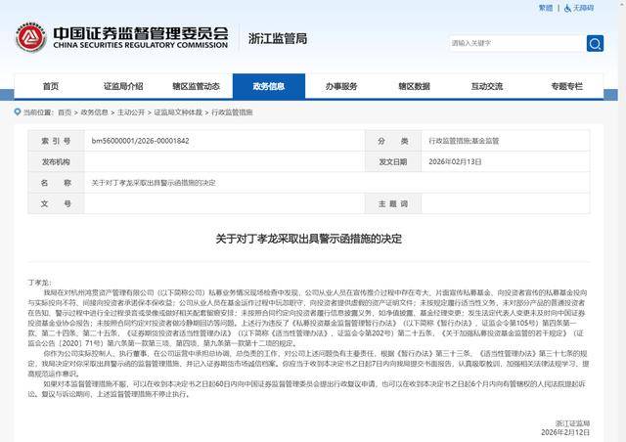
Task: Click the CSRC emblem logo
Action: click(30, 38)
